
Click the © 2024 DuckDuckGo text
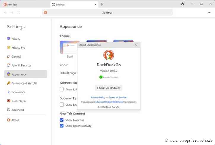[109, 107]
